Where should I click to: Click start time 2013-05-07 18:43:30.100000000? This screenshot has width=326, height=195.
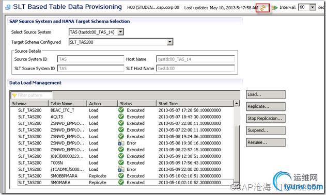[x=190, y=117]
